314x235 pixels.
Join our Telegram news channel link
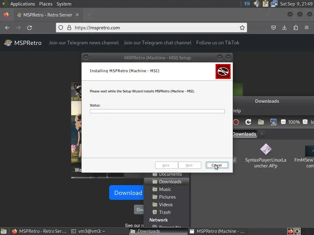coord(84,43)
